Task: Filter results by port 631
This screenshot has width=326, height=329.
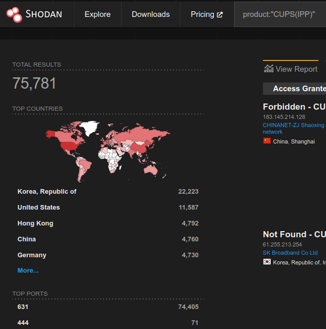Action: click(x=23, y=307)
